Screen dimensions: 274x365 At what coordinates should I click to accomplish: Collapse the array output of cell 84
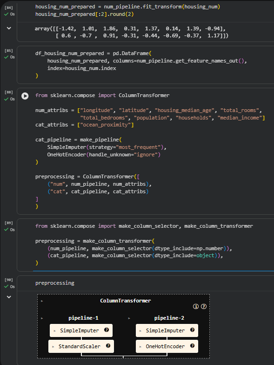(x=9, y=28)
